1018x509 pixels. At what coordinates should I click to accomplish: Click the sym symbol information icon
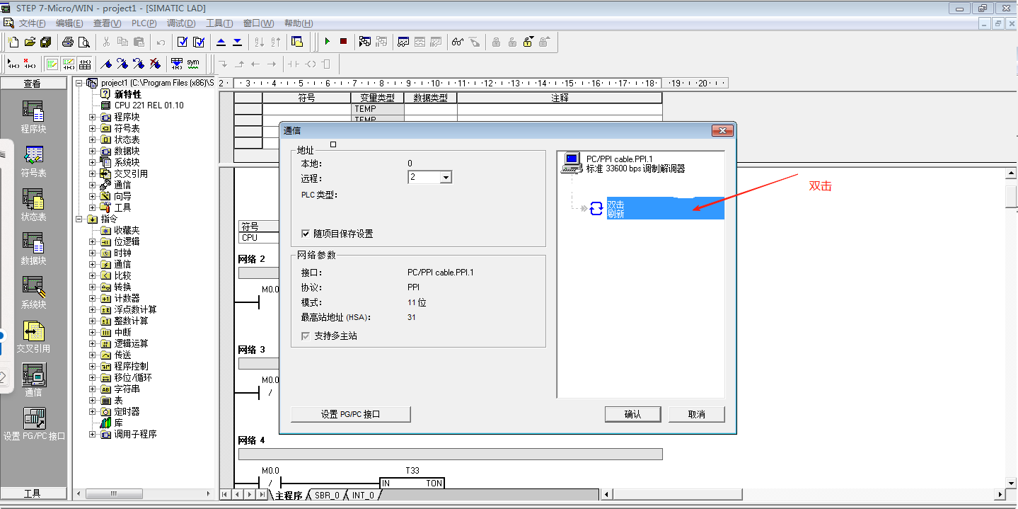193,64
